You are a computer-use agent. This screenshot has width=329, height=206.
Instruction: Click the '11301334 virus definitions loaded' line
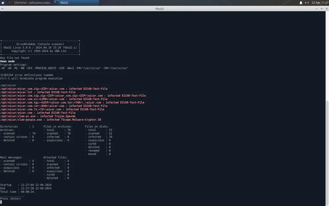click(27, 75)
